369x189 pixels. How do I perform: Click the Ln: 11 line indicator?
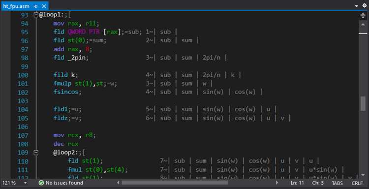coord(297,183)
